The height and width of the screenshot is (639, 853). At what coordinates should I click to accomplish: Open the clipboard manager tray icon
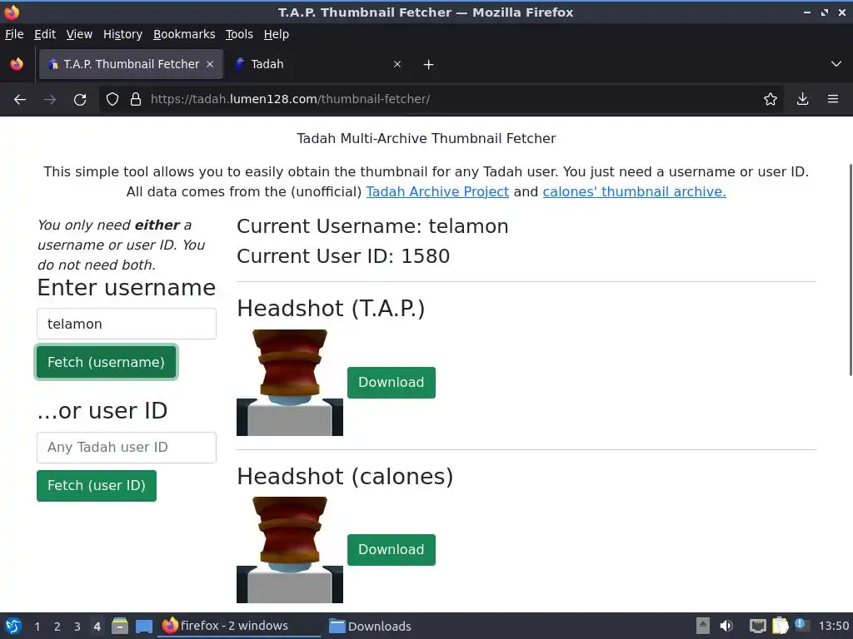coord(780,627)
